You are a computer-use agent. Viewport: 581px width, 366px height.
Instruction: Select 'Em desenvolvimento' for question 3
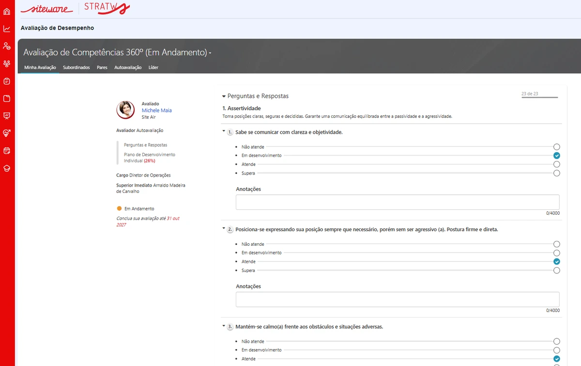pos(557,350)
